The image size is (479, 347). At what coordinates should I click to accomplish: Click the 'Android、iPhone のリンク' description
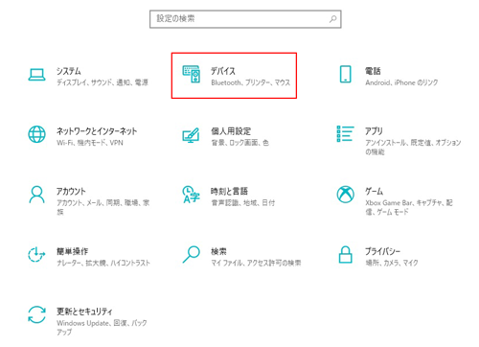point(401,82)
